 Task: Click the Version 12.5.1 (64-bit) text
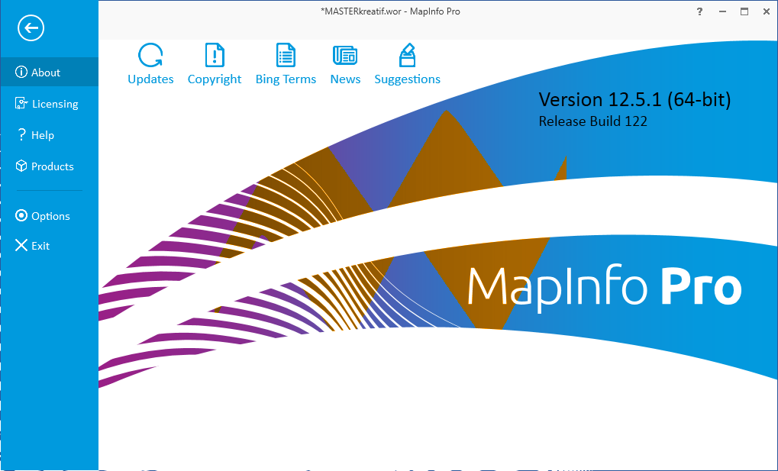point(634,100)
